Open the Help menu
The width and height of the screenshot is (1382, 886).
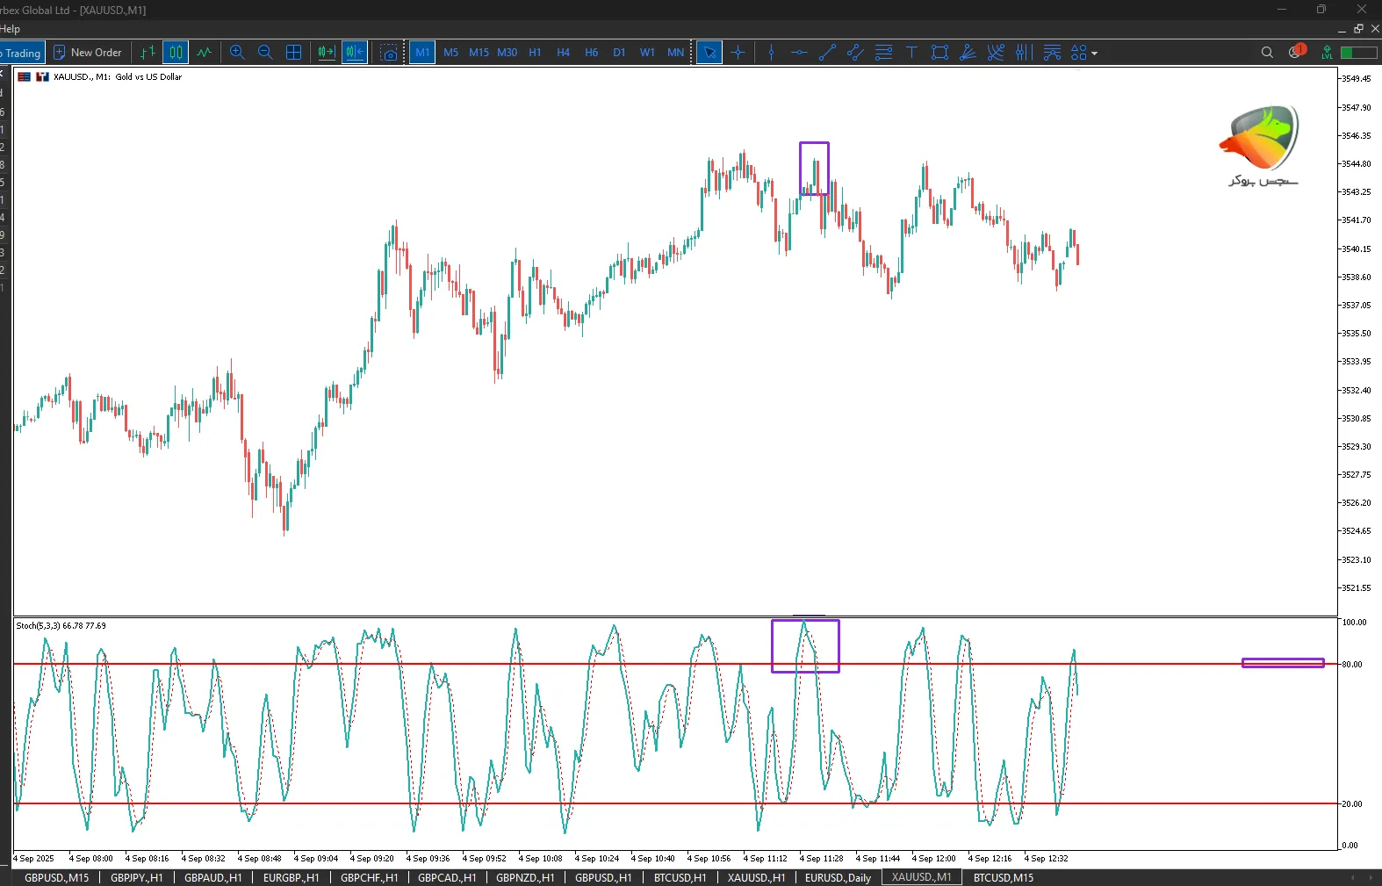tap(11, 29)
